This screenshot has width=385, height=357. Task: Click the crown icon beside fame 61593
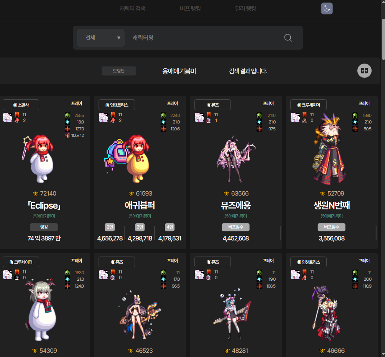coord(132,194)
